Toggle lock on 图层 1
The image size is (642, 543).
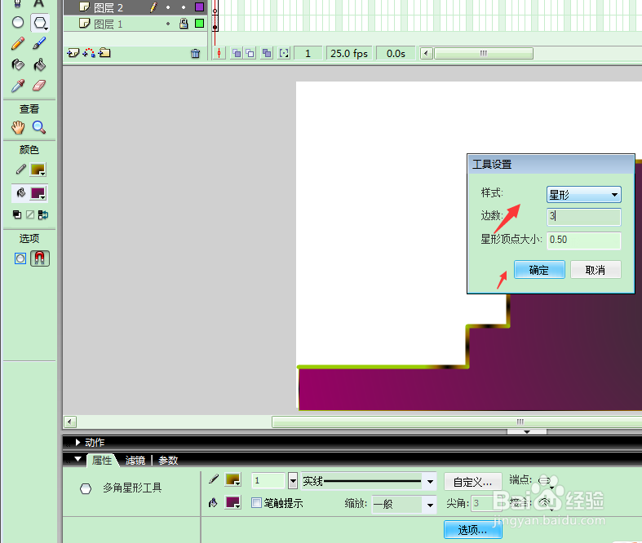pyautogui.click(x=184, y=24)
